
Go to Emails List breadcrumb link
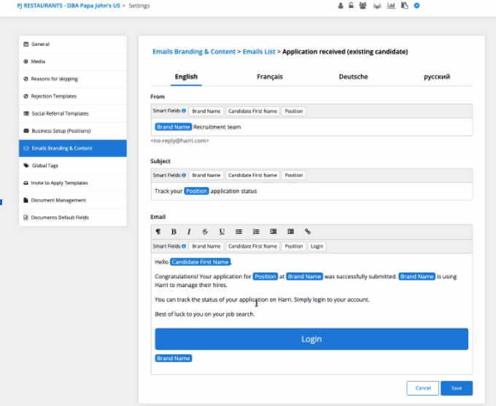pyautogui.click(x=260, y=52)
